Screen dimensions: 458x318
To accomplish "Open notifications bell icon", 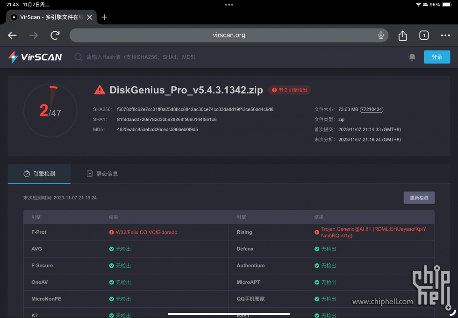I will (x=412, y=57).
